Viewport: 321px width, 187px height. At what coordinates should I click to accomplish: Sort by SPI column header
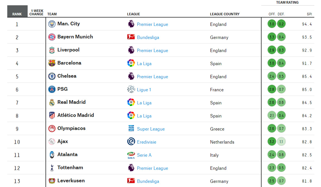coord(309,14)
